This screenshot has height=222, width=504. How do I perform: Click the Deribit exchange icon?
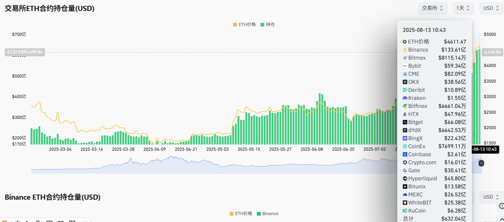(x=404, y=90)
